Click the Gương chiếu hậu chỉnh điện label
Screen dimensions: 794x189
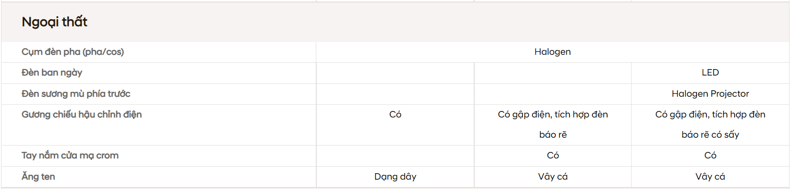tap(82, 114)
